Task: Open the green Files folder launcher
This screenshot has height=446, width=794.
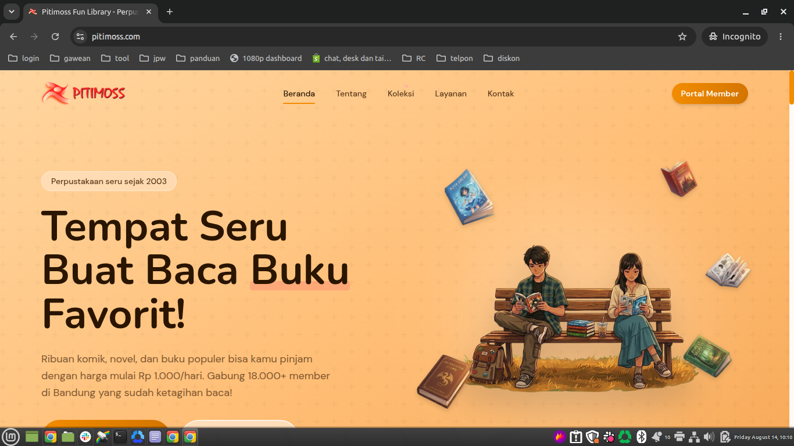Action: (68, 437)
